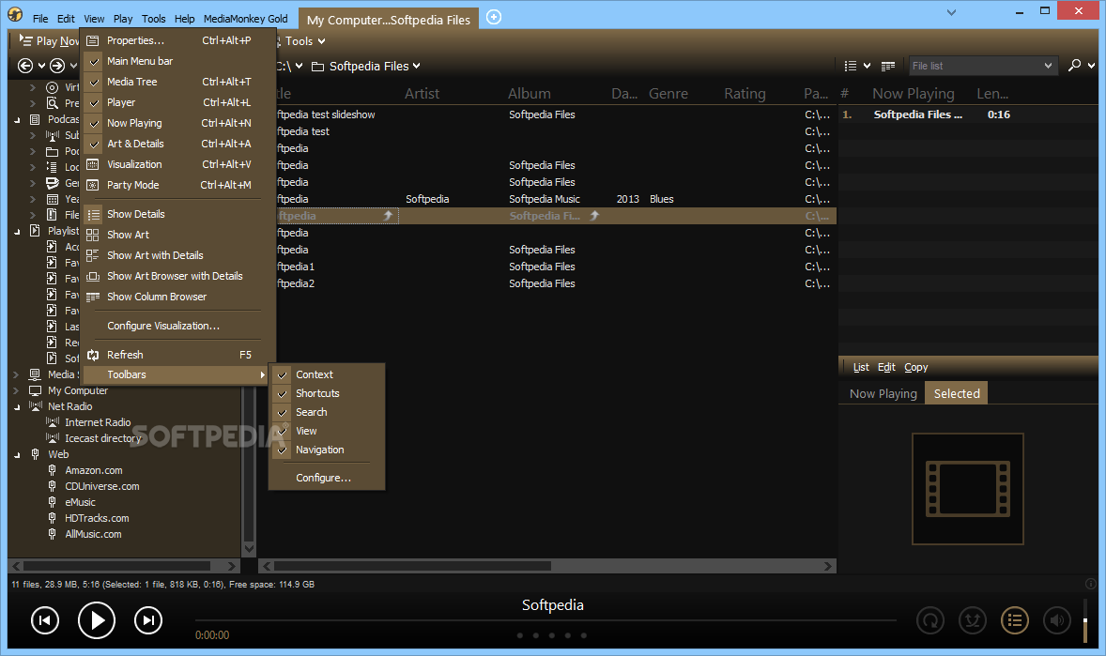Click the Visualization menu icon
Image resolution: width=1106 pixels, height=656 pixels.
[93, 164]
